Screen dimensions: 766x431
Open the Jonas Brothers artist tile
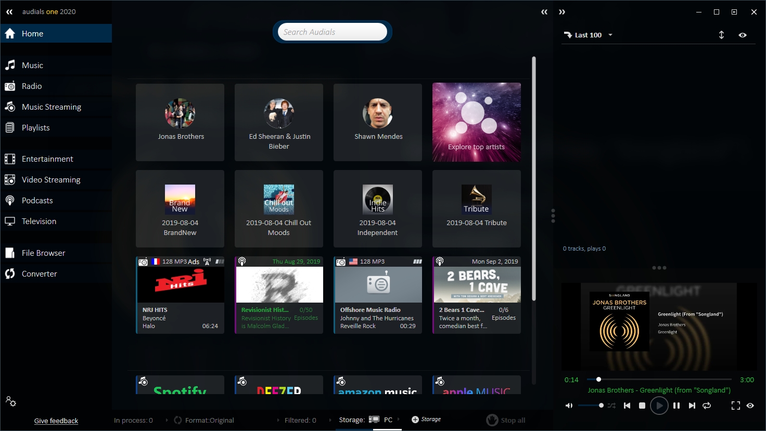(x=180, y=122)
